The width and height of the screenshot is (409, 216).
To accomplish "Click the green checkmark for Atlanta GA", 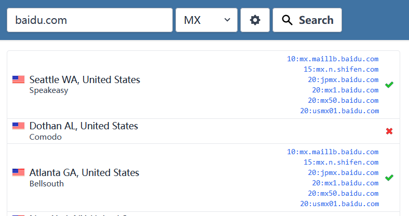I will pos(389,178).
